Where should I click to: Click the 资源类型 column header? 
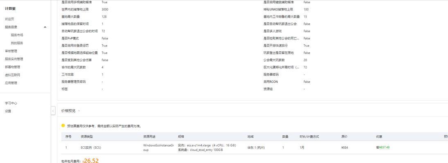coord(87,137)
